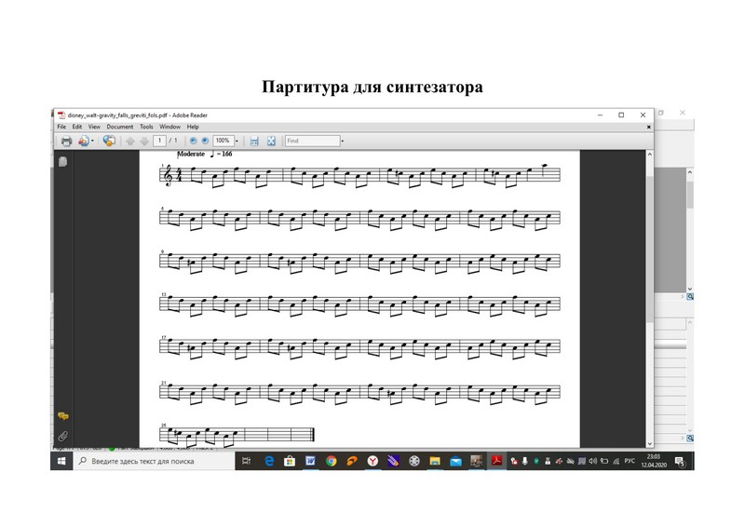The width and height of the screenshot is (745, 527).
Task: Click the page number input field
Action: click(x=160, y=141)
